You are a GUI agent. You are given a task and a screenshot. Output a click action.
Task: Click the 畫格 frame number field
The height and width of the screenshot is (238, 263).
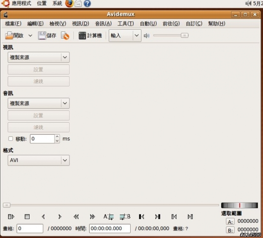[x=30, y=229]
